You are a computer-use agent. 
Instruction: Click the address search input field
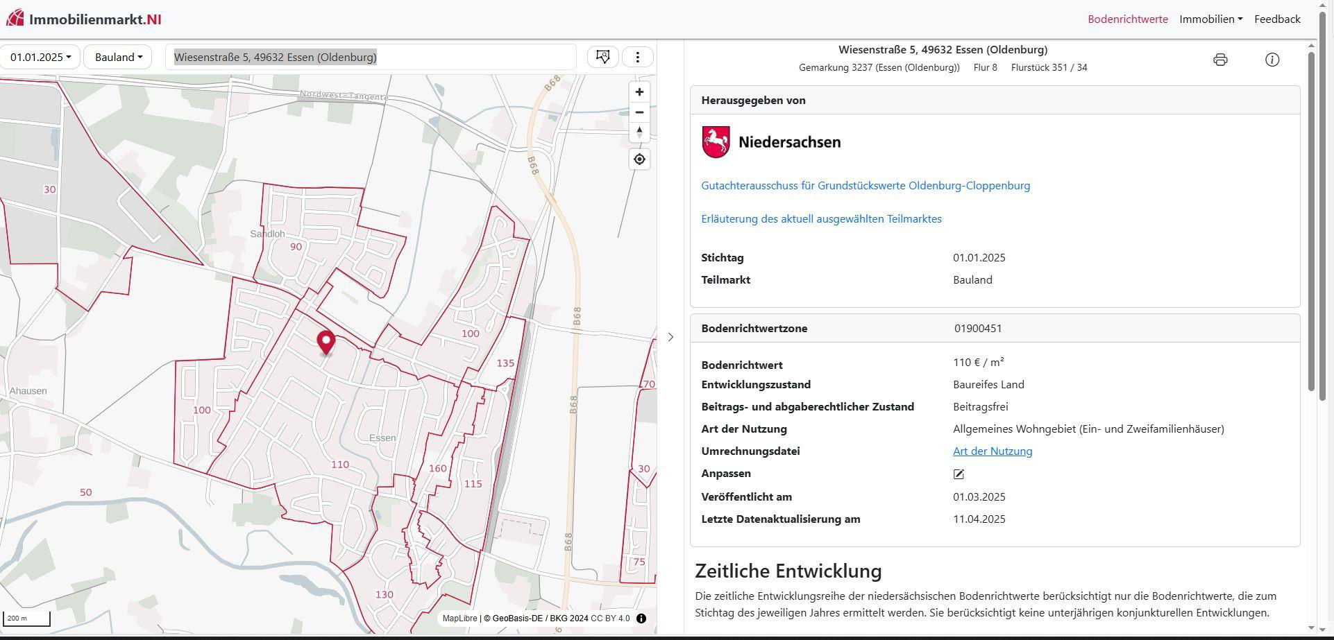pos(371,57)
